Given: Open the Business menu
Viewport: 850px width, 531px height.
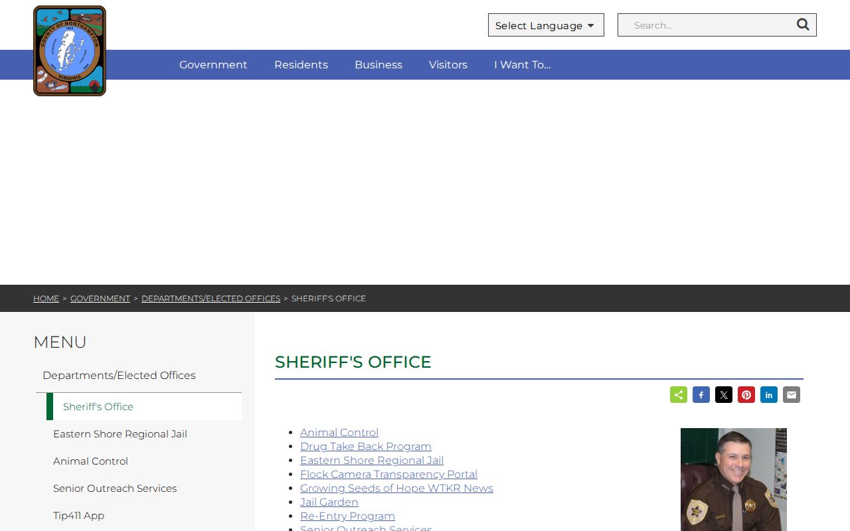Looking at the screenshot, I should (x=379, y=64).
